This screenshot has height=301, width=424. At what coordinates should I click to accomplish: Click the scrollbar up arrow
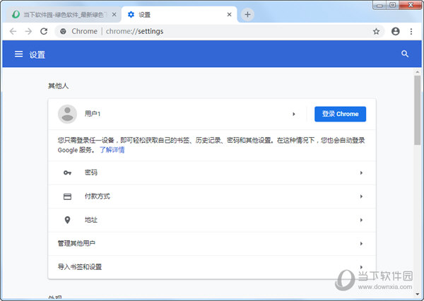(417, 72)
